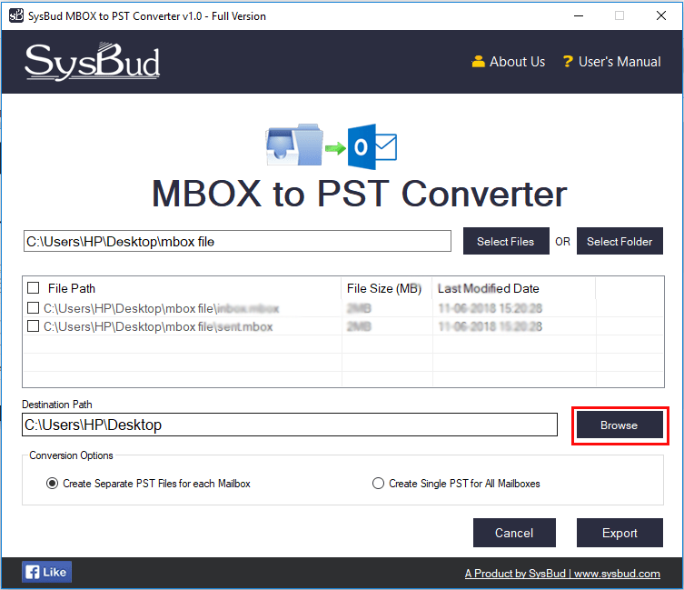Click the User's Manual question mark icon
684x590 pixels.
click(x=567, y=62)
